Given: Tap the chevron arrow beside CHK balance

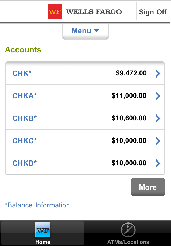Looking at the screenshot, I should tap(158, 74).
